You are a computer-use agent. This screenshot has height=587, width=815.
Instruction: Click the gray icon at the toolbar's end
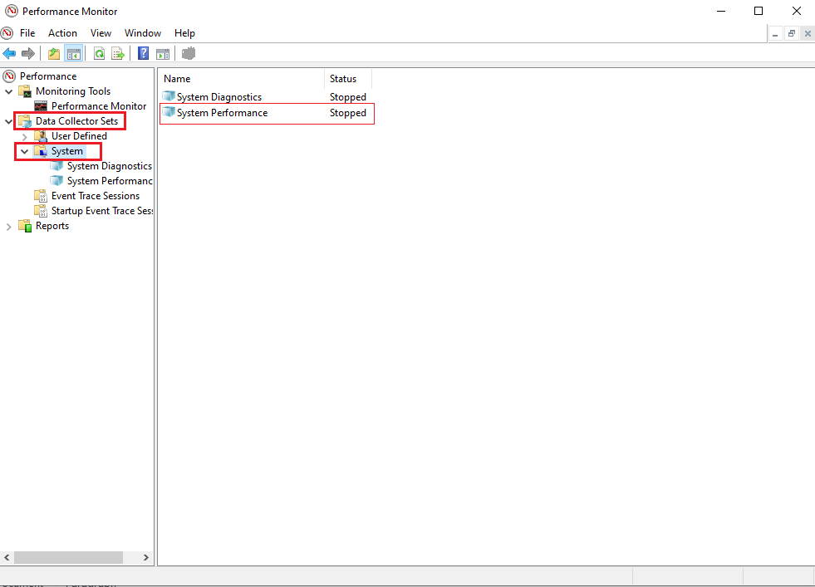(x=188, y=53)
